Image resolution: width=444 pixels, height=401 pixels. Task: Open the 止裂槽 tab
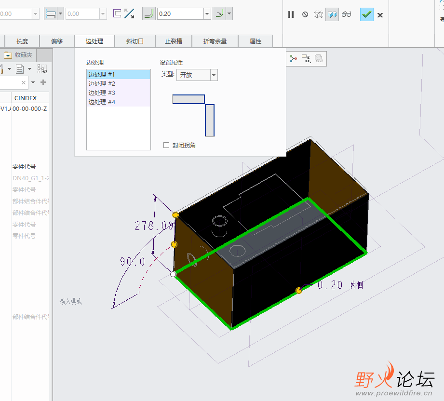pos(174,41)
